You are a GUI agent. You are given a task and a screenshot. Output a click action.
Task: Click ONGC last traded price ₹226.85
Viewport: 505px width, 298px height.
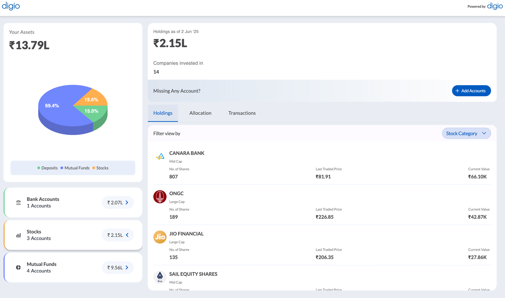point(324,217)
